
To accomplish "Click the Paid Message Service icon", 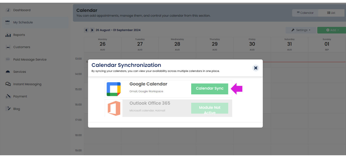I will [8, 59].
